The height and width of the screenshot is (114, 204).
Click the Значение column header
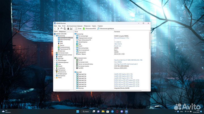tap(117, 32)
